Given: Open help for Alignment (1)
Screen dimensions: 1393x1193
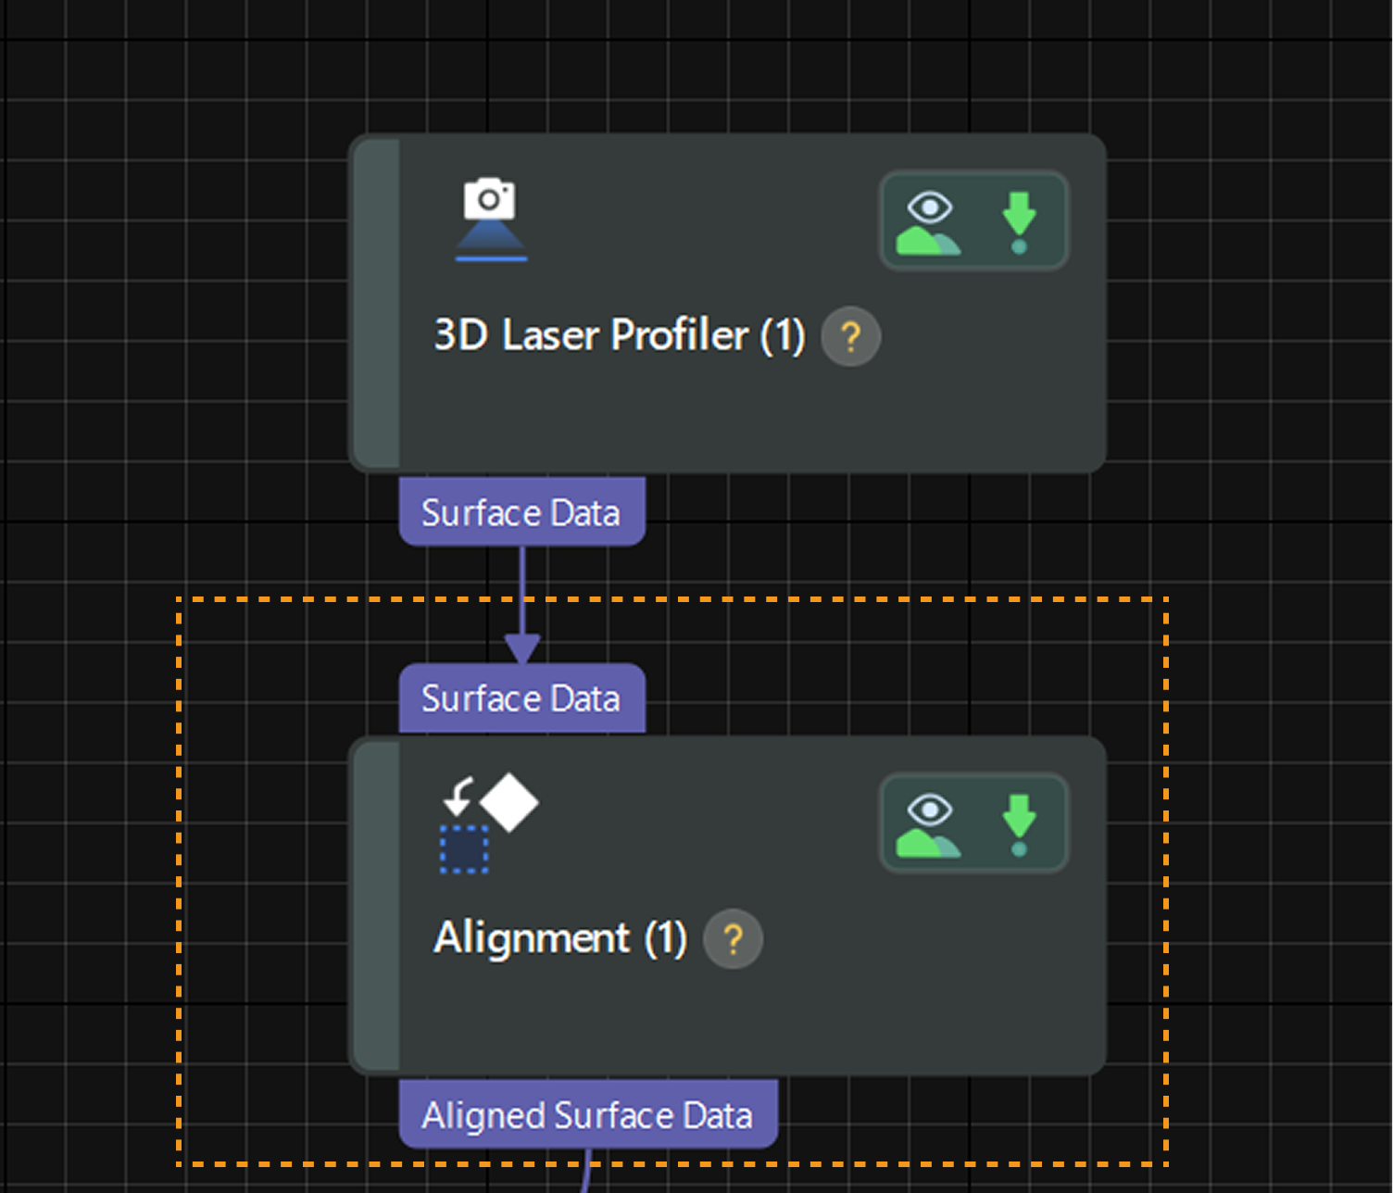Looking at the screenshot, I should click(733, 939).
